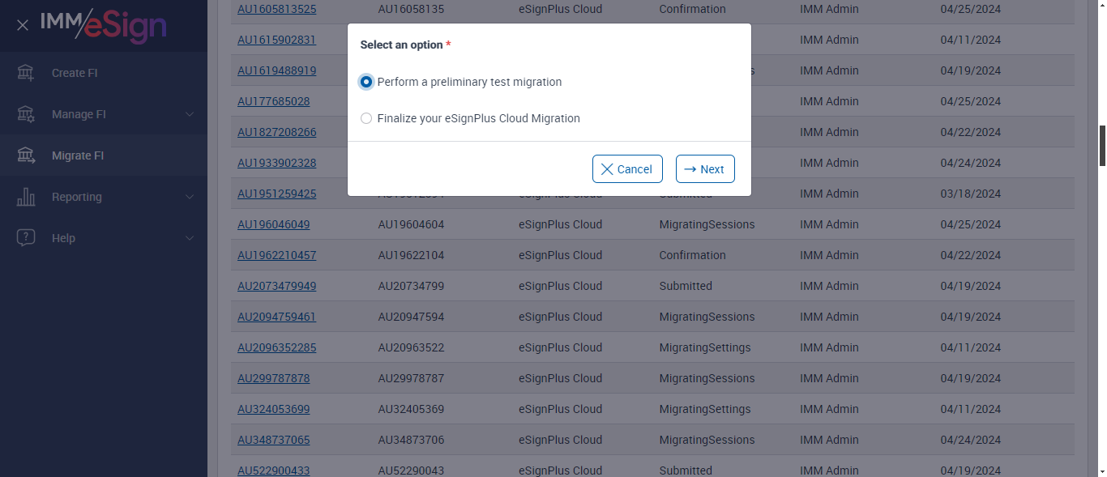Click the Create FI bank icon
This screenshot has height=477, width=1107.
(x=26, y=73)
